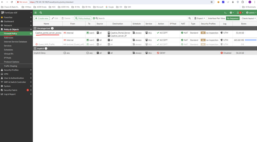Click the Delete policy button
Viewport: 257px width, 142px height.
66,18
